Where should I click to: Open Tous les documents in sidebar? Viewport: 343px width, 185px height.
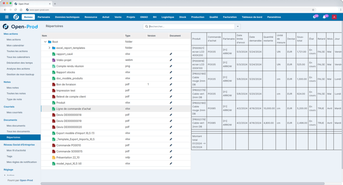coord(18,132)
